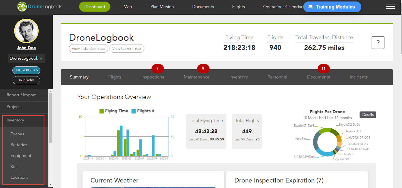Screen dimensions: 402x188
Task: Click the Total Flights card
Action: [x=247, y=131]
